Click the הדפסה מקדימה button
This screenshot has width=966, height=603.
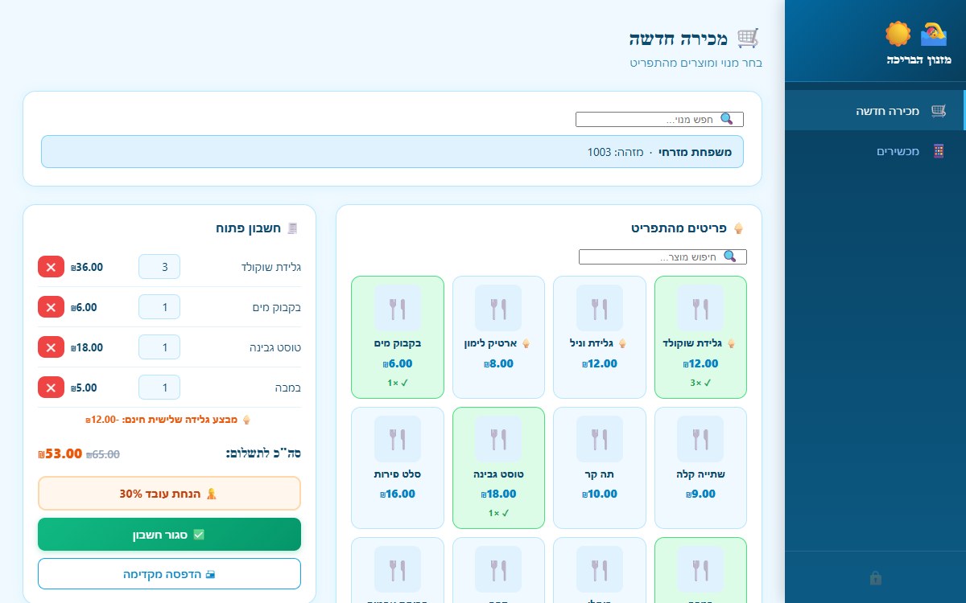click(x=169, y=574)
